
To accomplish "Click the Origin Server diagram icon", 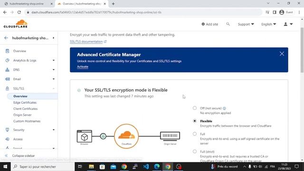I will click(x=170, y=136).
